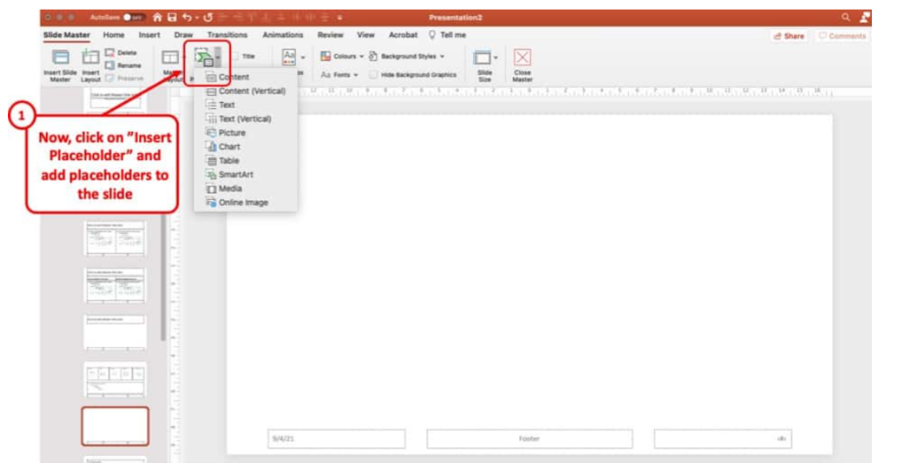Choose Picture from the placeholder menu
This screenshot has width=902, height=463.
[232, 133]
